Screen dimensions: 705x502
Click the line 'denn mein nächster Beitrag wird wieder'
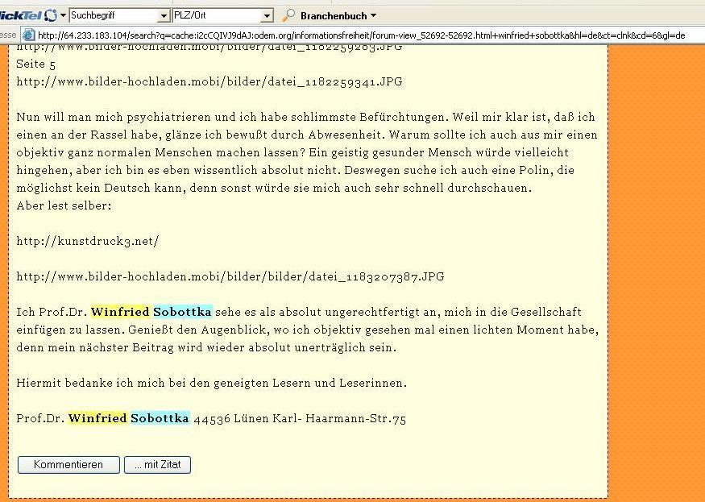[x=206, y=348]
